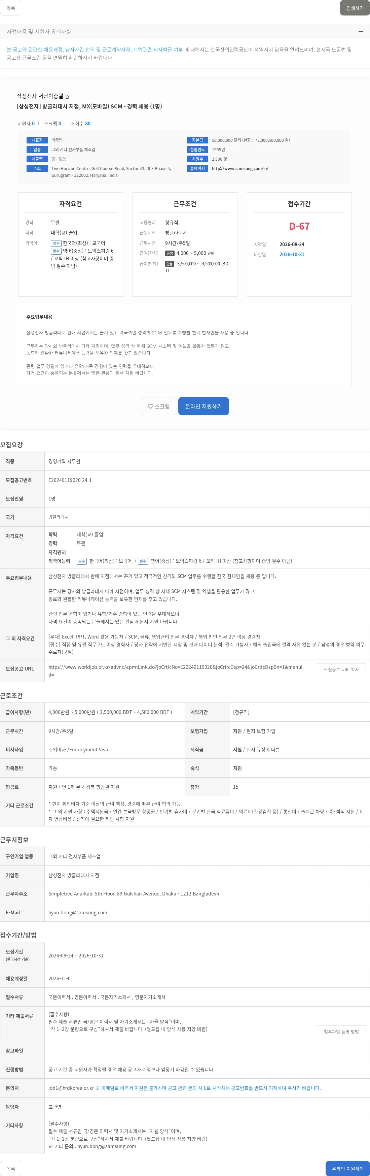Click the 조회수 80 counter
The image size is (370, 1176).
tap(80, 124)
